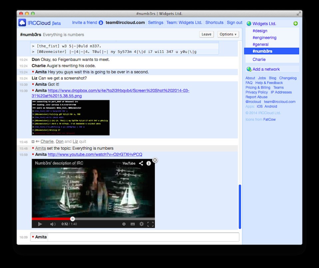Screen dimensions: 319x268
Task: Click Liz's name in quit message
Action: click(x=75, y=141)
